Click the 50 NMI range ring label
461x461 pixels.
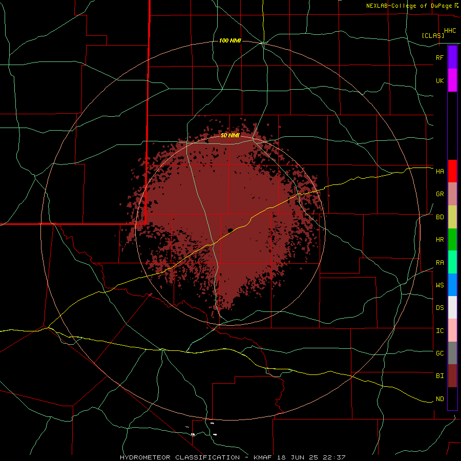coord(230,135)
